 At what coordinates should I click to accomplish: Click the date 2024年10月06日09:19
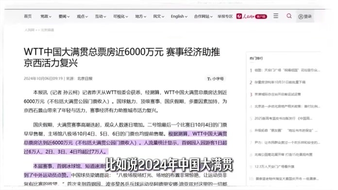[43, 79]
